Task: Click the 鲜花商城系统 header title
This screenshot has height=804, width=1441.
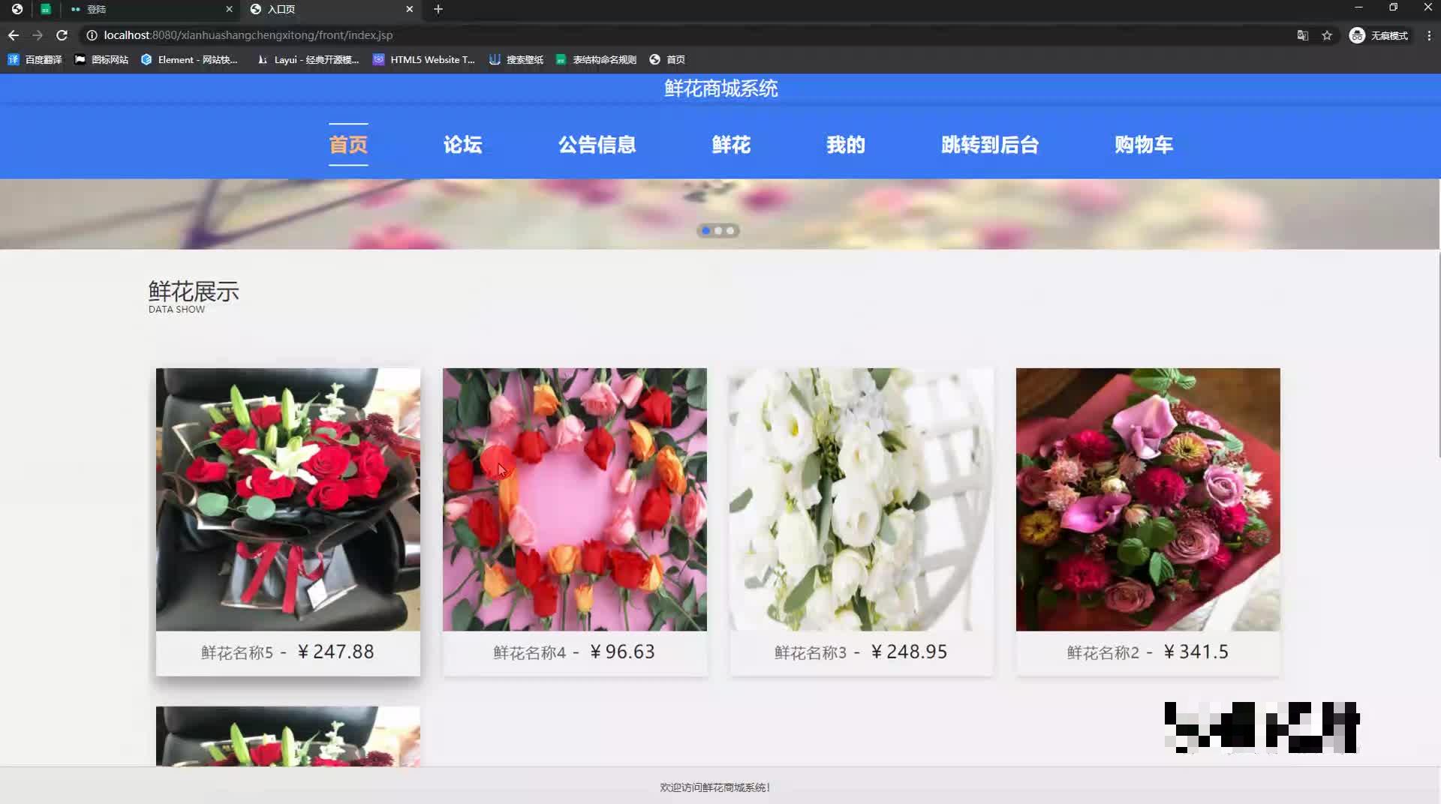Action: click(x=720, y=88)
